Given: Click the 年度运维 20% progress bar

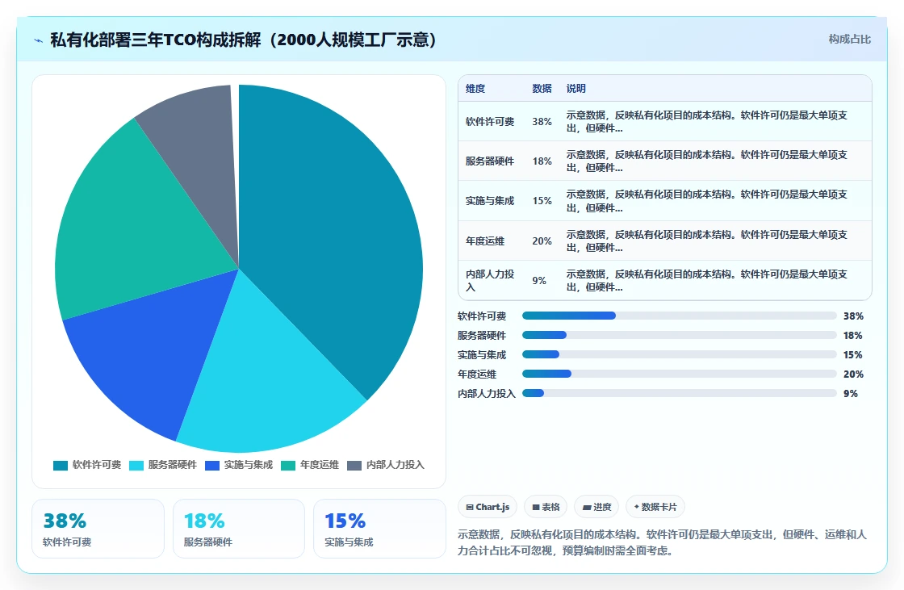Looking at the screenshot, I should (679, 374).
